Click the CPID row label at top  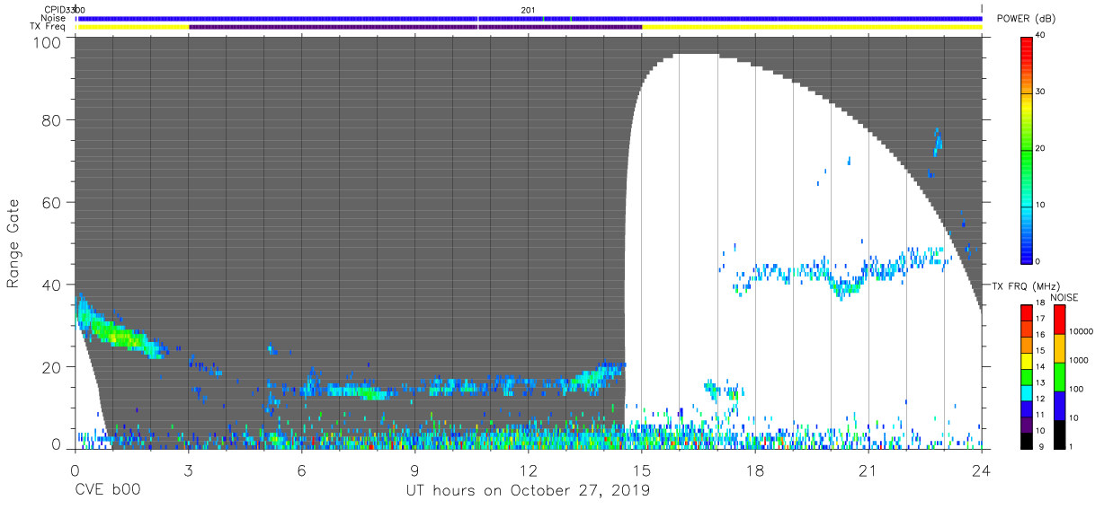point(55,9)
